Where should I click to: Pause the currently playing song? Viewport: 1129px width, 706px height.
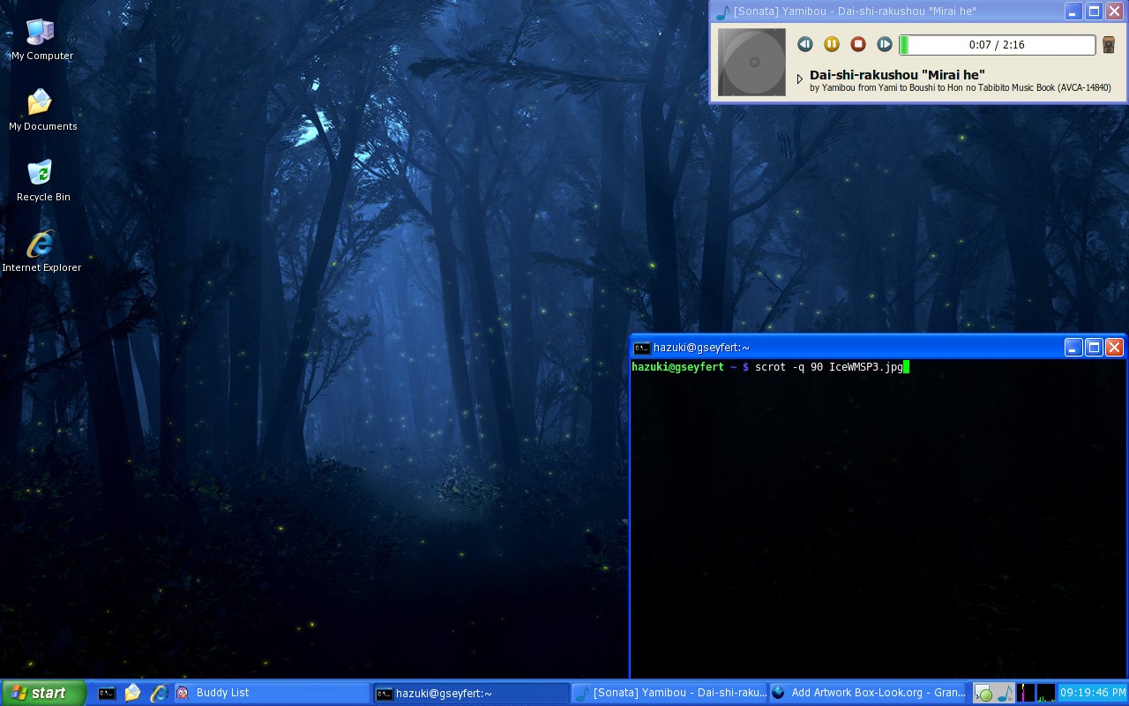831,44
